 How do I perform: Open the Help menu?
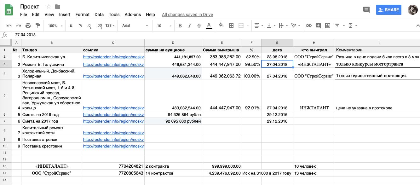pos(150,14)
